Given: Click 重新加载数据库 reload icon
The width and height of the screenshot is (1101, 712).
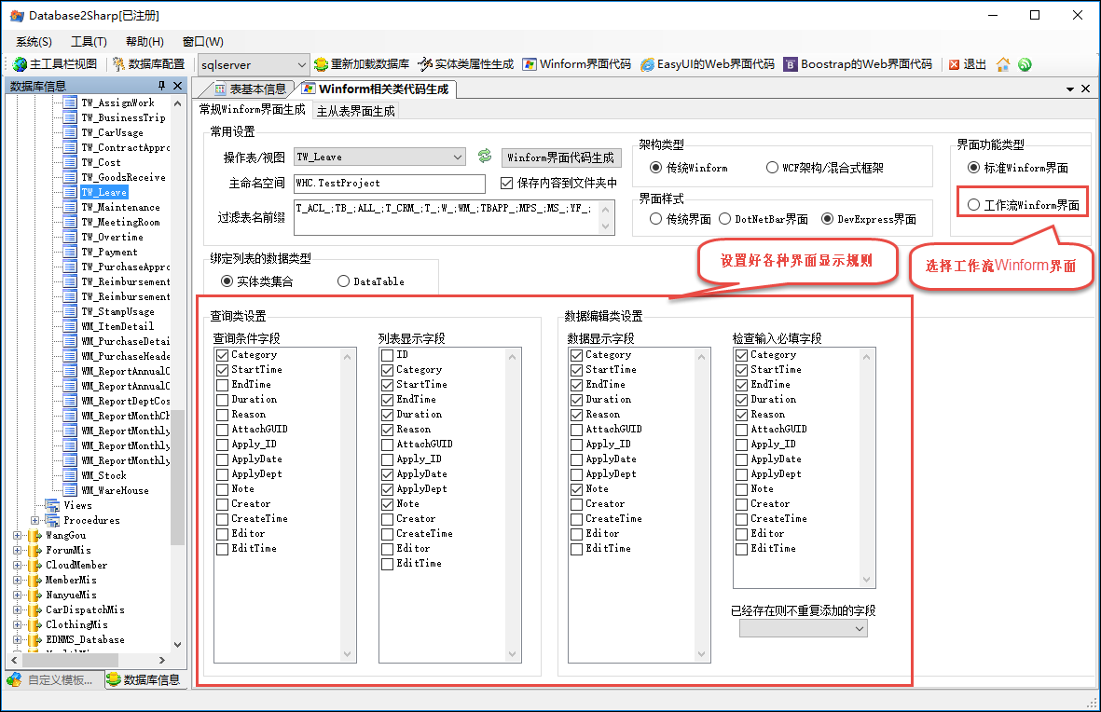Looking at the screenshot, I should pyautogui.click(x=321, y=64).
